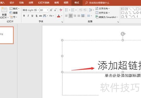
Task: Open the 插入 ribbon tab
Action: pos(2,3)
